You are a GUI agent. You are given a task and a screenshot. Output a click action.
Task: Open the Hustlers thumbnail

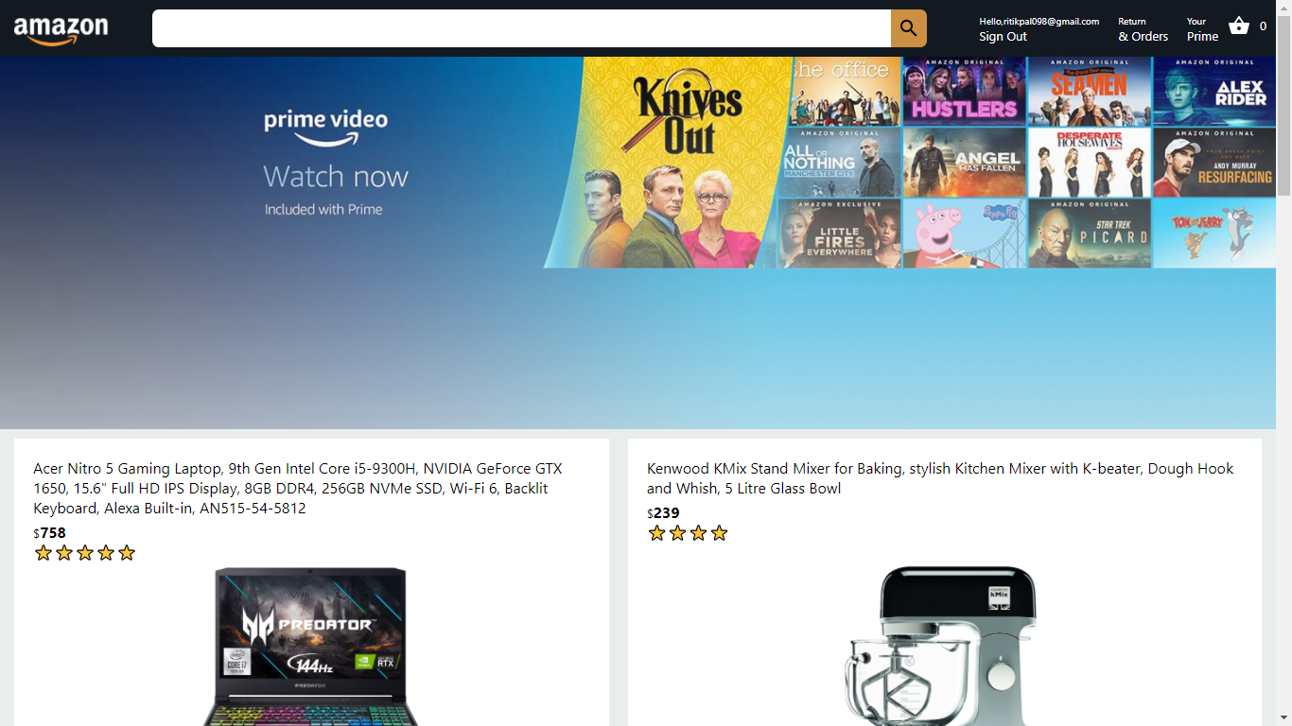click(x=964, y=92)
